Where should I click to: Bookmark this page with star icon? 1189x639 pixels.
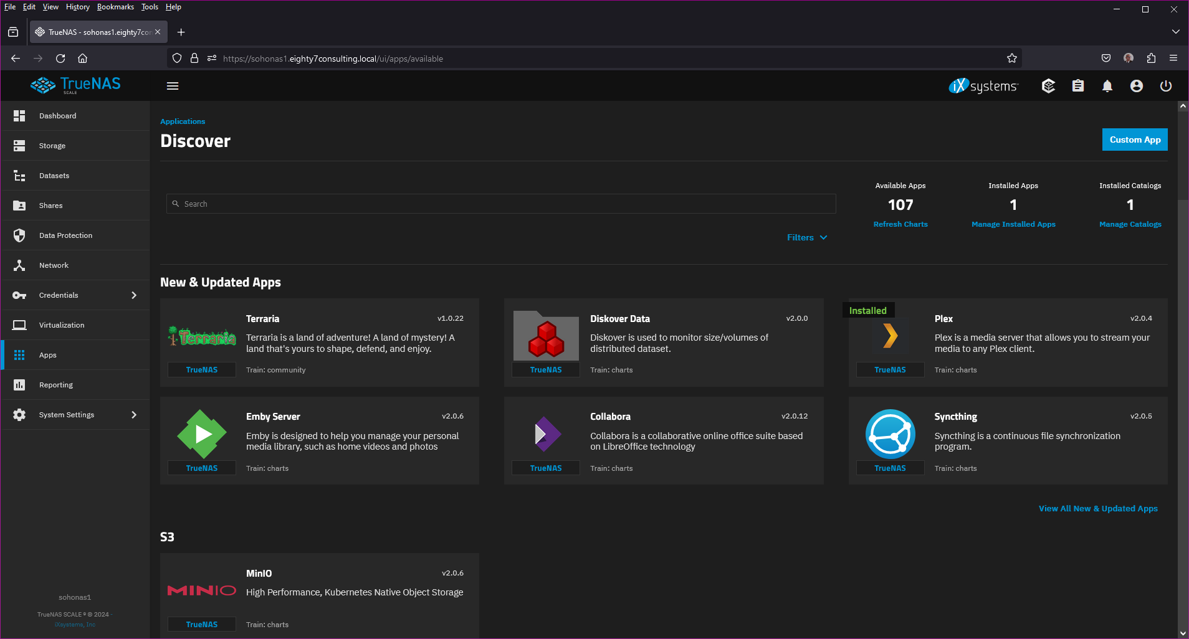coord(1012,59)
